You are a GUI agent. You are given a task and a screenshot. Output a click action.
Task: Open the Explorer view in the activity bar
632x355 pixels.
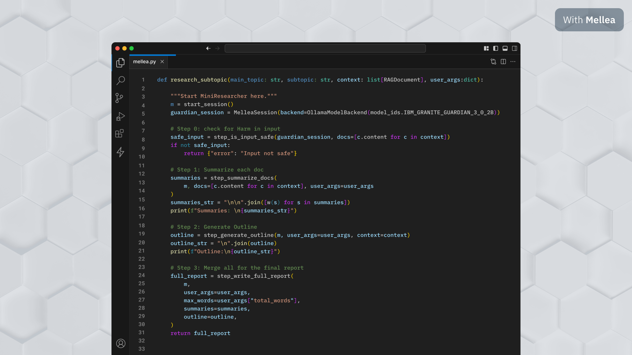pos(120,63)
